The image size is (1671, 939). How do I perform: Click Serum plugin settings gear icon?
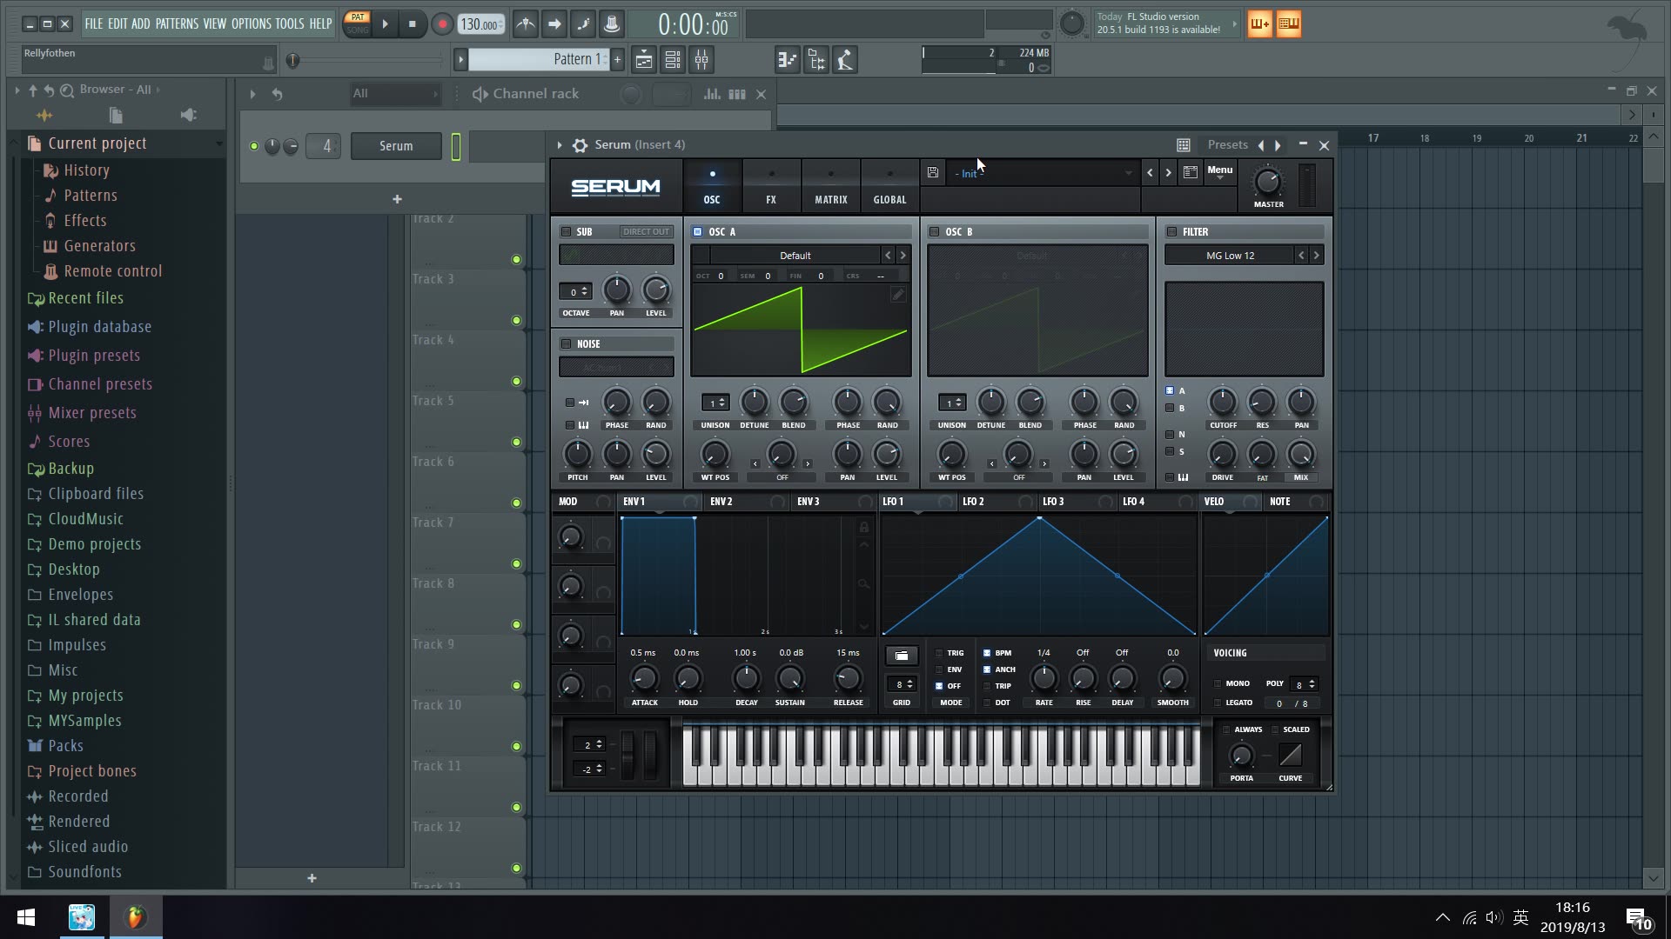coord(580,145)
